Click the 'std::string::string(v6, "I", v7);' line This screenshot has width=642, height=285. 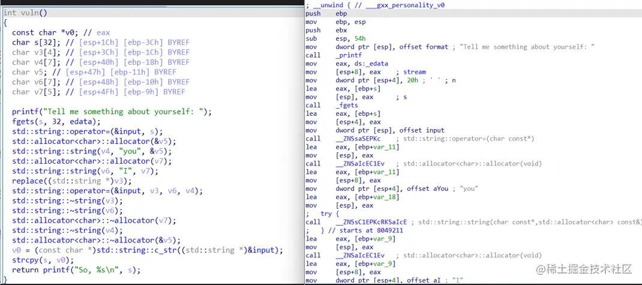85,171
